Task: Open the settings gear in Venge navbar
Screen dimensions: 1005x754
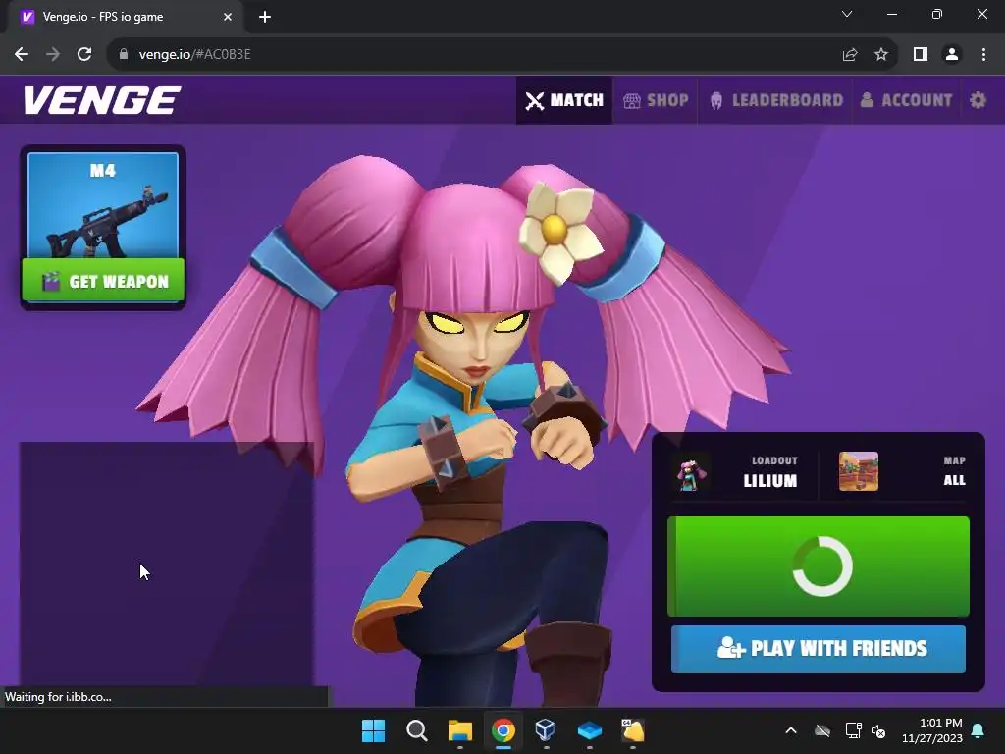Action: (x=978, y=100)
